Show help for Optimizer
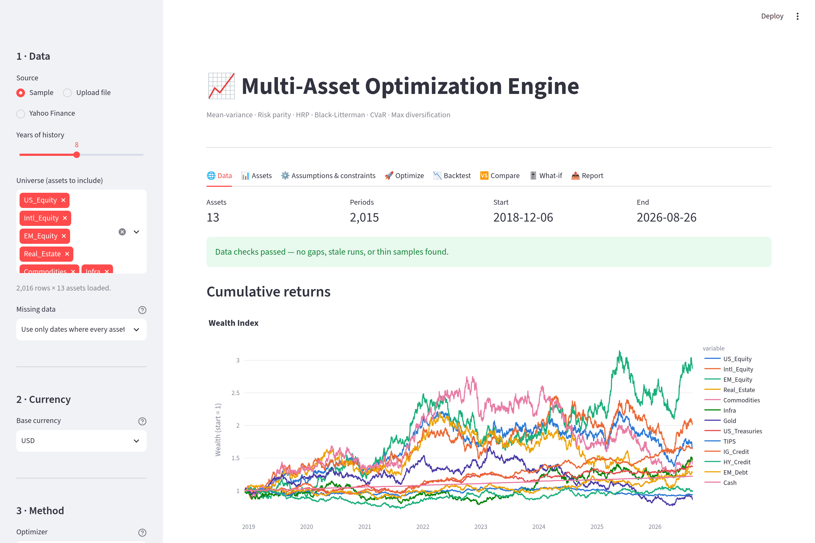Screen dimensions: 815x543 pyautogui.click(x=142, y=533)
